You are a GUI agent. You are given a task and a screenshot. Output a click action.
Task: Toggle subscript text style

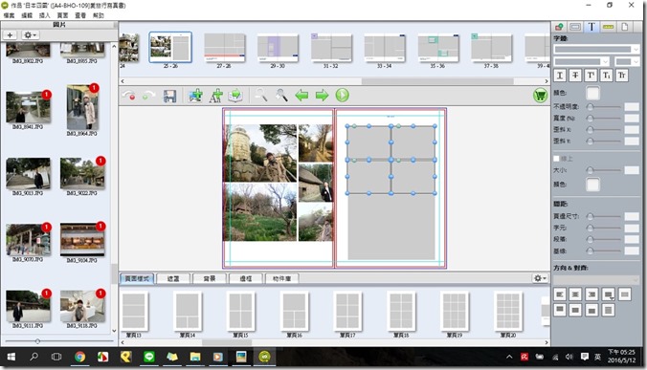tap(606, 76)
